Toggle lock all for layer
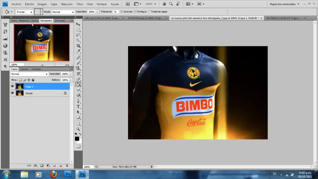318x179 pixels. pos(33,80)
